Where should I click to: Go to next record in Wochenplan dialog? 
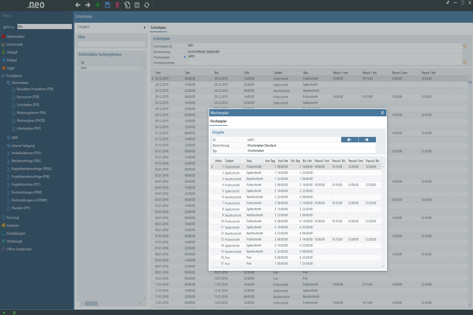tap(367, 139)
